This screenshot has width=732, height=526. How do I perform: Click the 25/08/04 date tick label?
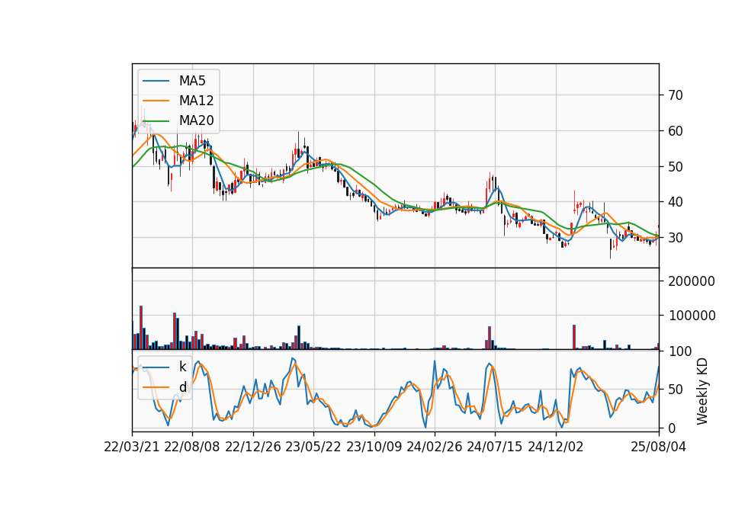(659, 447)
